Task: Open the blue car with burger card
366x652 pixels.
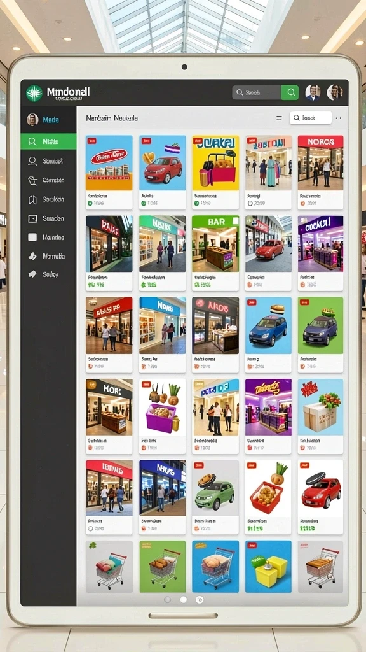Action: pyautogui.click(x=269, y=334)
